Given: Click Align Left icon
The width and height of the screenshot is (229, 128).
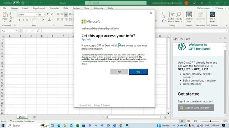Looking at the screenshot, I should pos(58,20).
